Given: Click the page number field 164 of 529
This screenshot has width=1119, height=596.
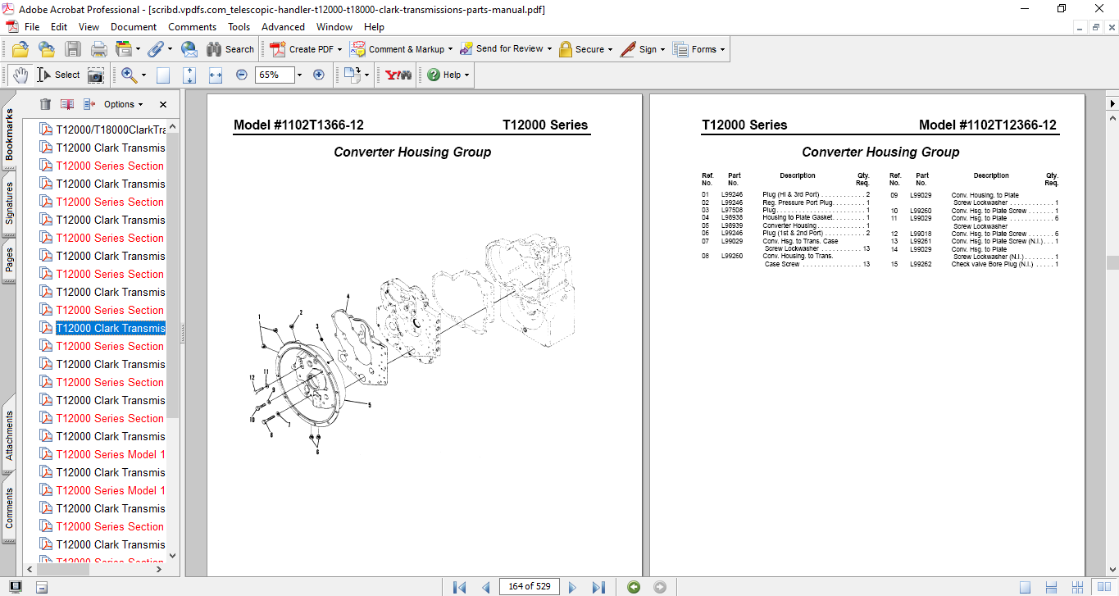Looking at the screenshot, I should [x=530, y=587].
